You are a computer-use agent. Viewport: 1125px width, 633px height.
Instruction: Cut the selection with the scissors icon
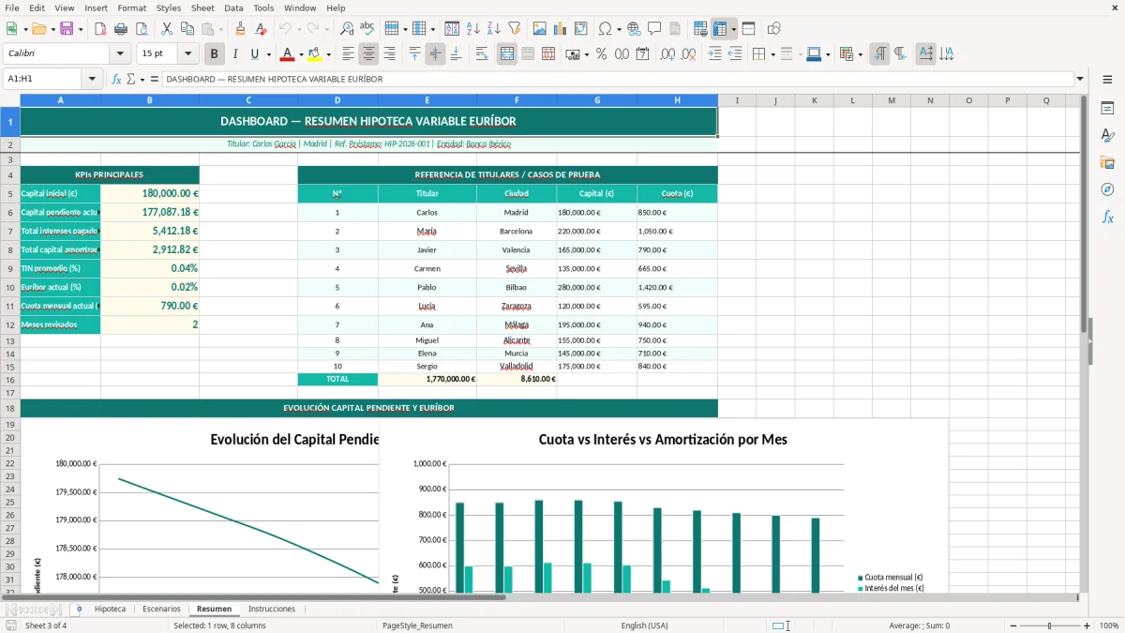(166, 29)
